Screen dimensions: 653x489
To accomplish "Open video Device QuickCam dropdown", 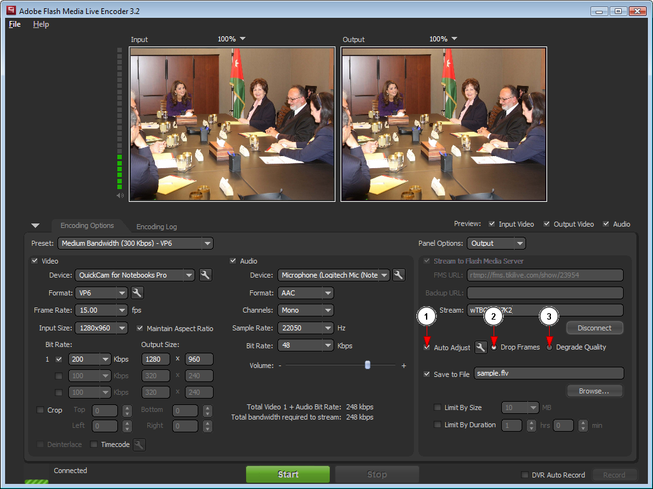I will (x=135, y=275).
